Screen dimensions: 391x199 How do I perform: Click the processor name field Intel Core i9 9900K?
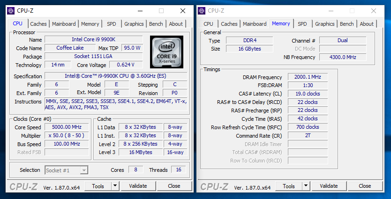click(93, 39)
